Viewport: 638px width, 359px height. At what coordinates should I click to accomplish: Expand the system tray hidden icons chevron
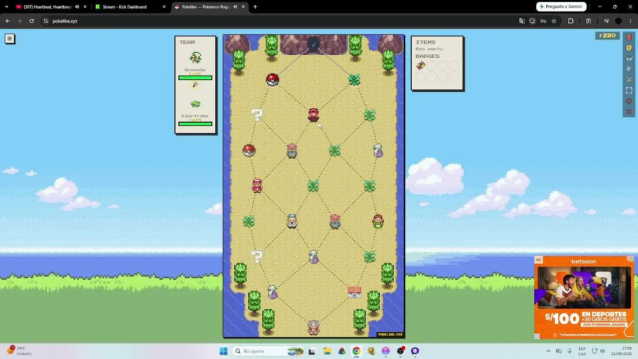coord(548,351)
